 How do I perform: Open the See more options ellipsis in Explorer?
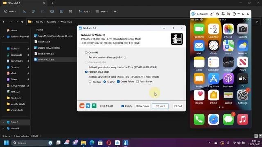(x=115, y=11)
